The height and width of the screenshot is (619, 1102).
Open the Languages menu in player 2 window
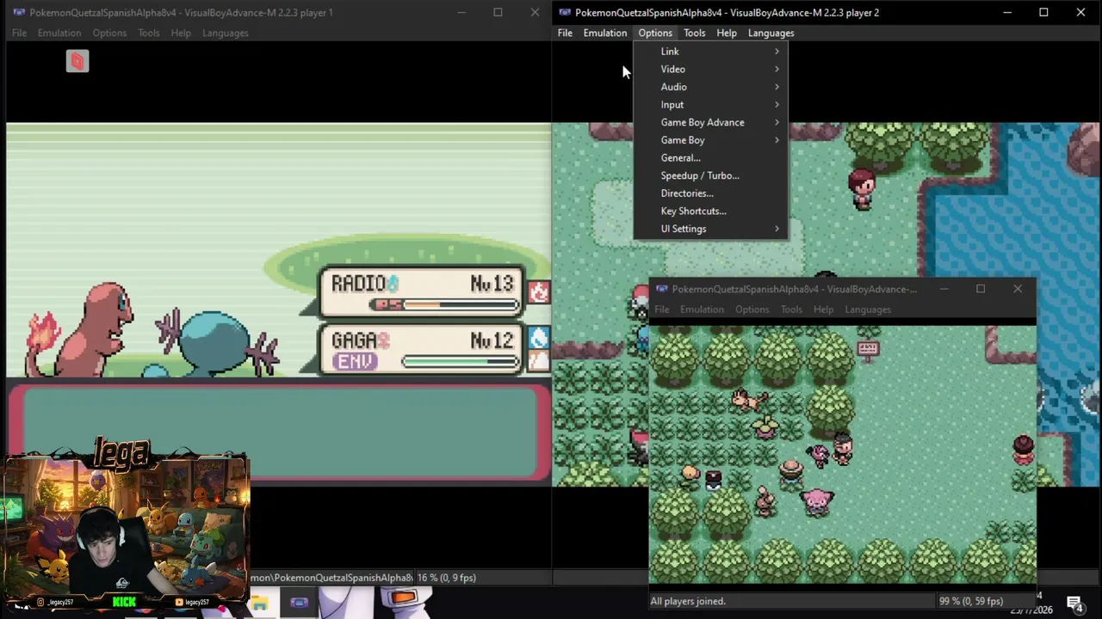(771, 33)
